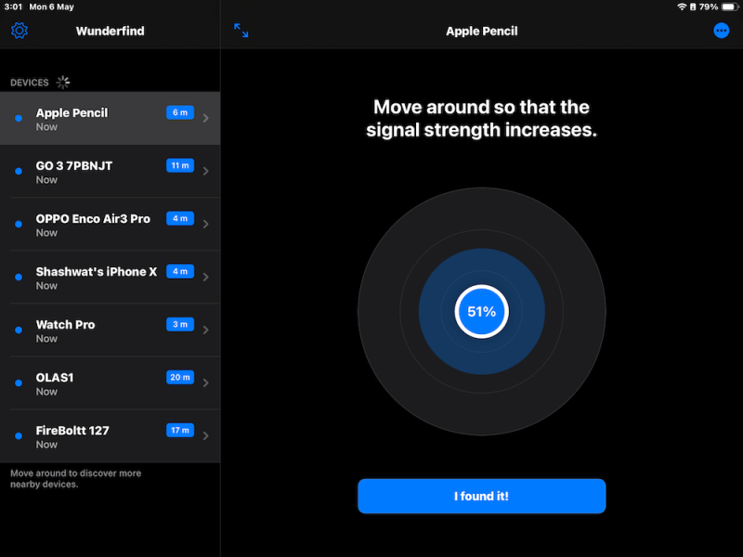Tap the 51% signal strength indicator
Screen dimensions: 743x557
(x=481, y=312)
